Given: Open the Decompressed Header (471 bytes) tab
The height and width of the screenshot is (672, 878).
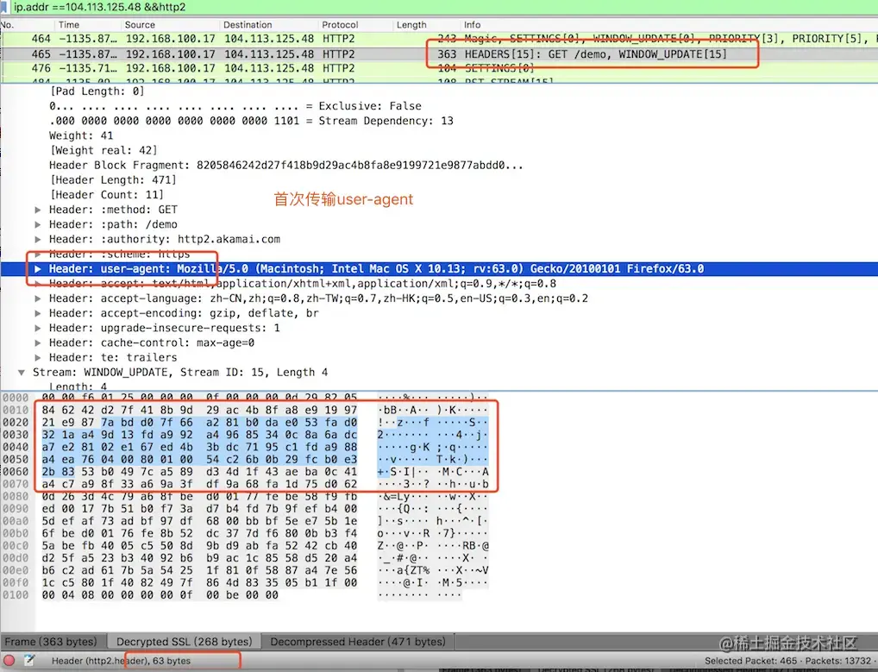Looking at the screenshot, I should point(358,642).
